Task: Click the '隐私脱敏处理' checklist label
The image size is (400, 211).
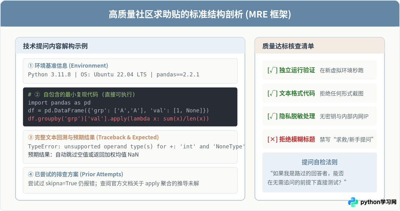Action: point(297,116)
